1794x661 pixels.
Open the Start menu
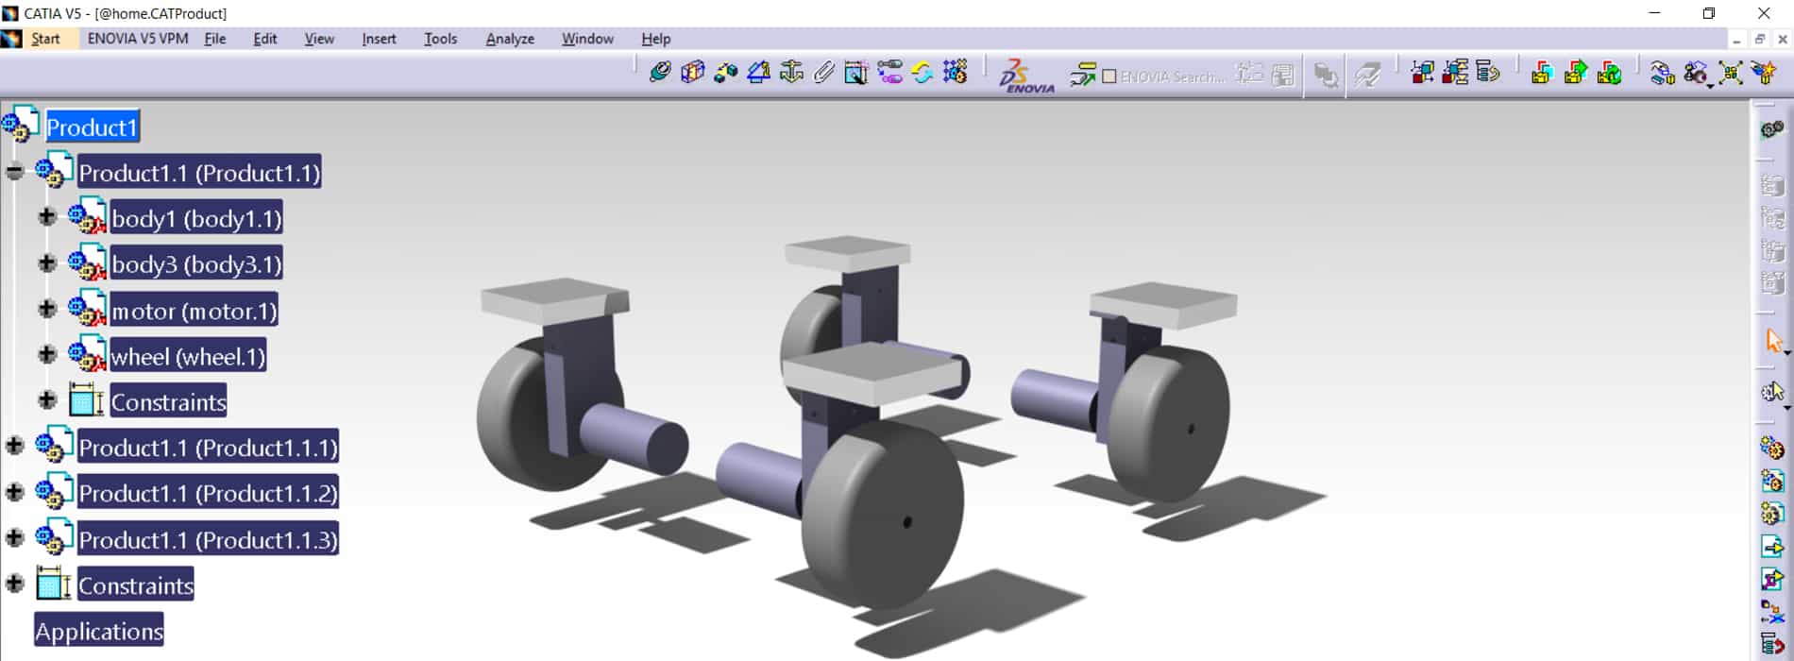point(45,39)
